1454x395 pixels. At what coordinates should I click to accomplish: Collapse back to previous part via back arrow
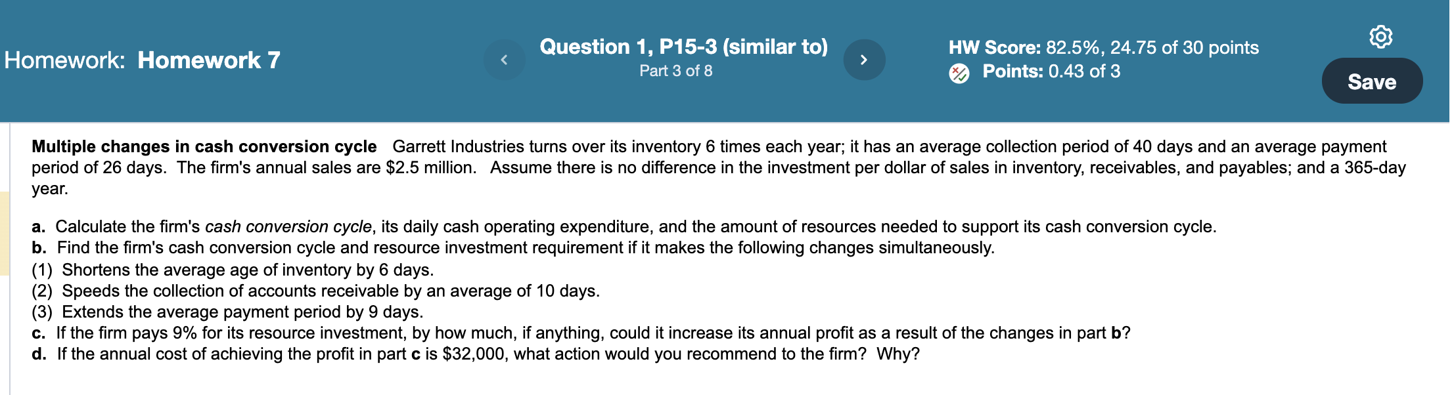point(504,60)
